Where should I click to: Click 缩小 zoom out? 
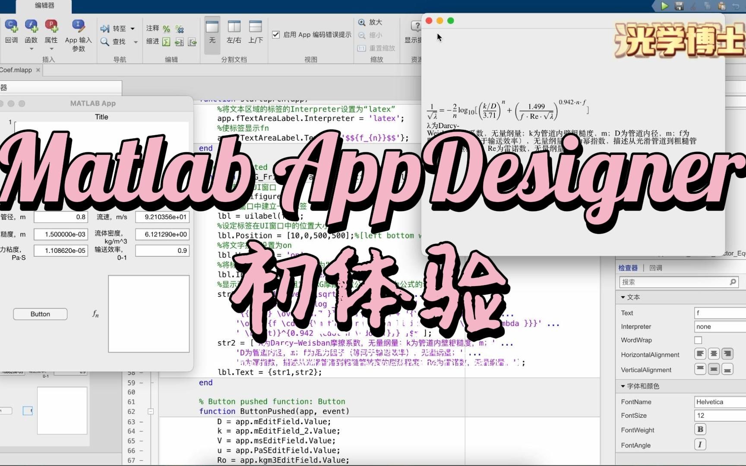(370, 35)
